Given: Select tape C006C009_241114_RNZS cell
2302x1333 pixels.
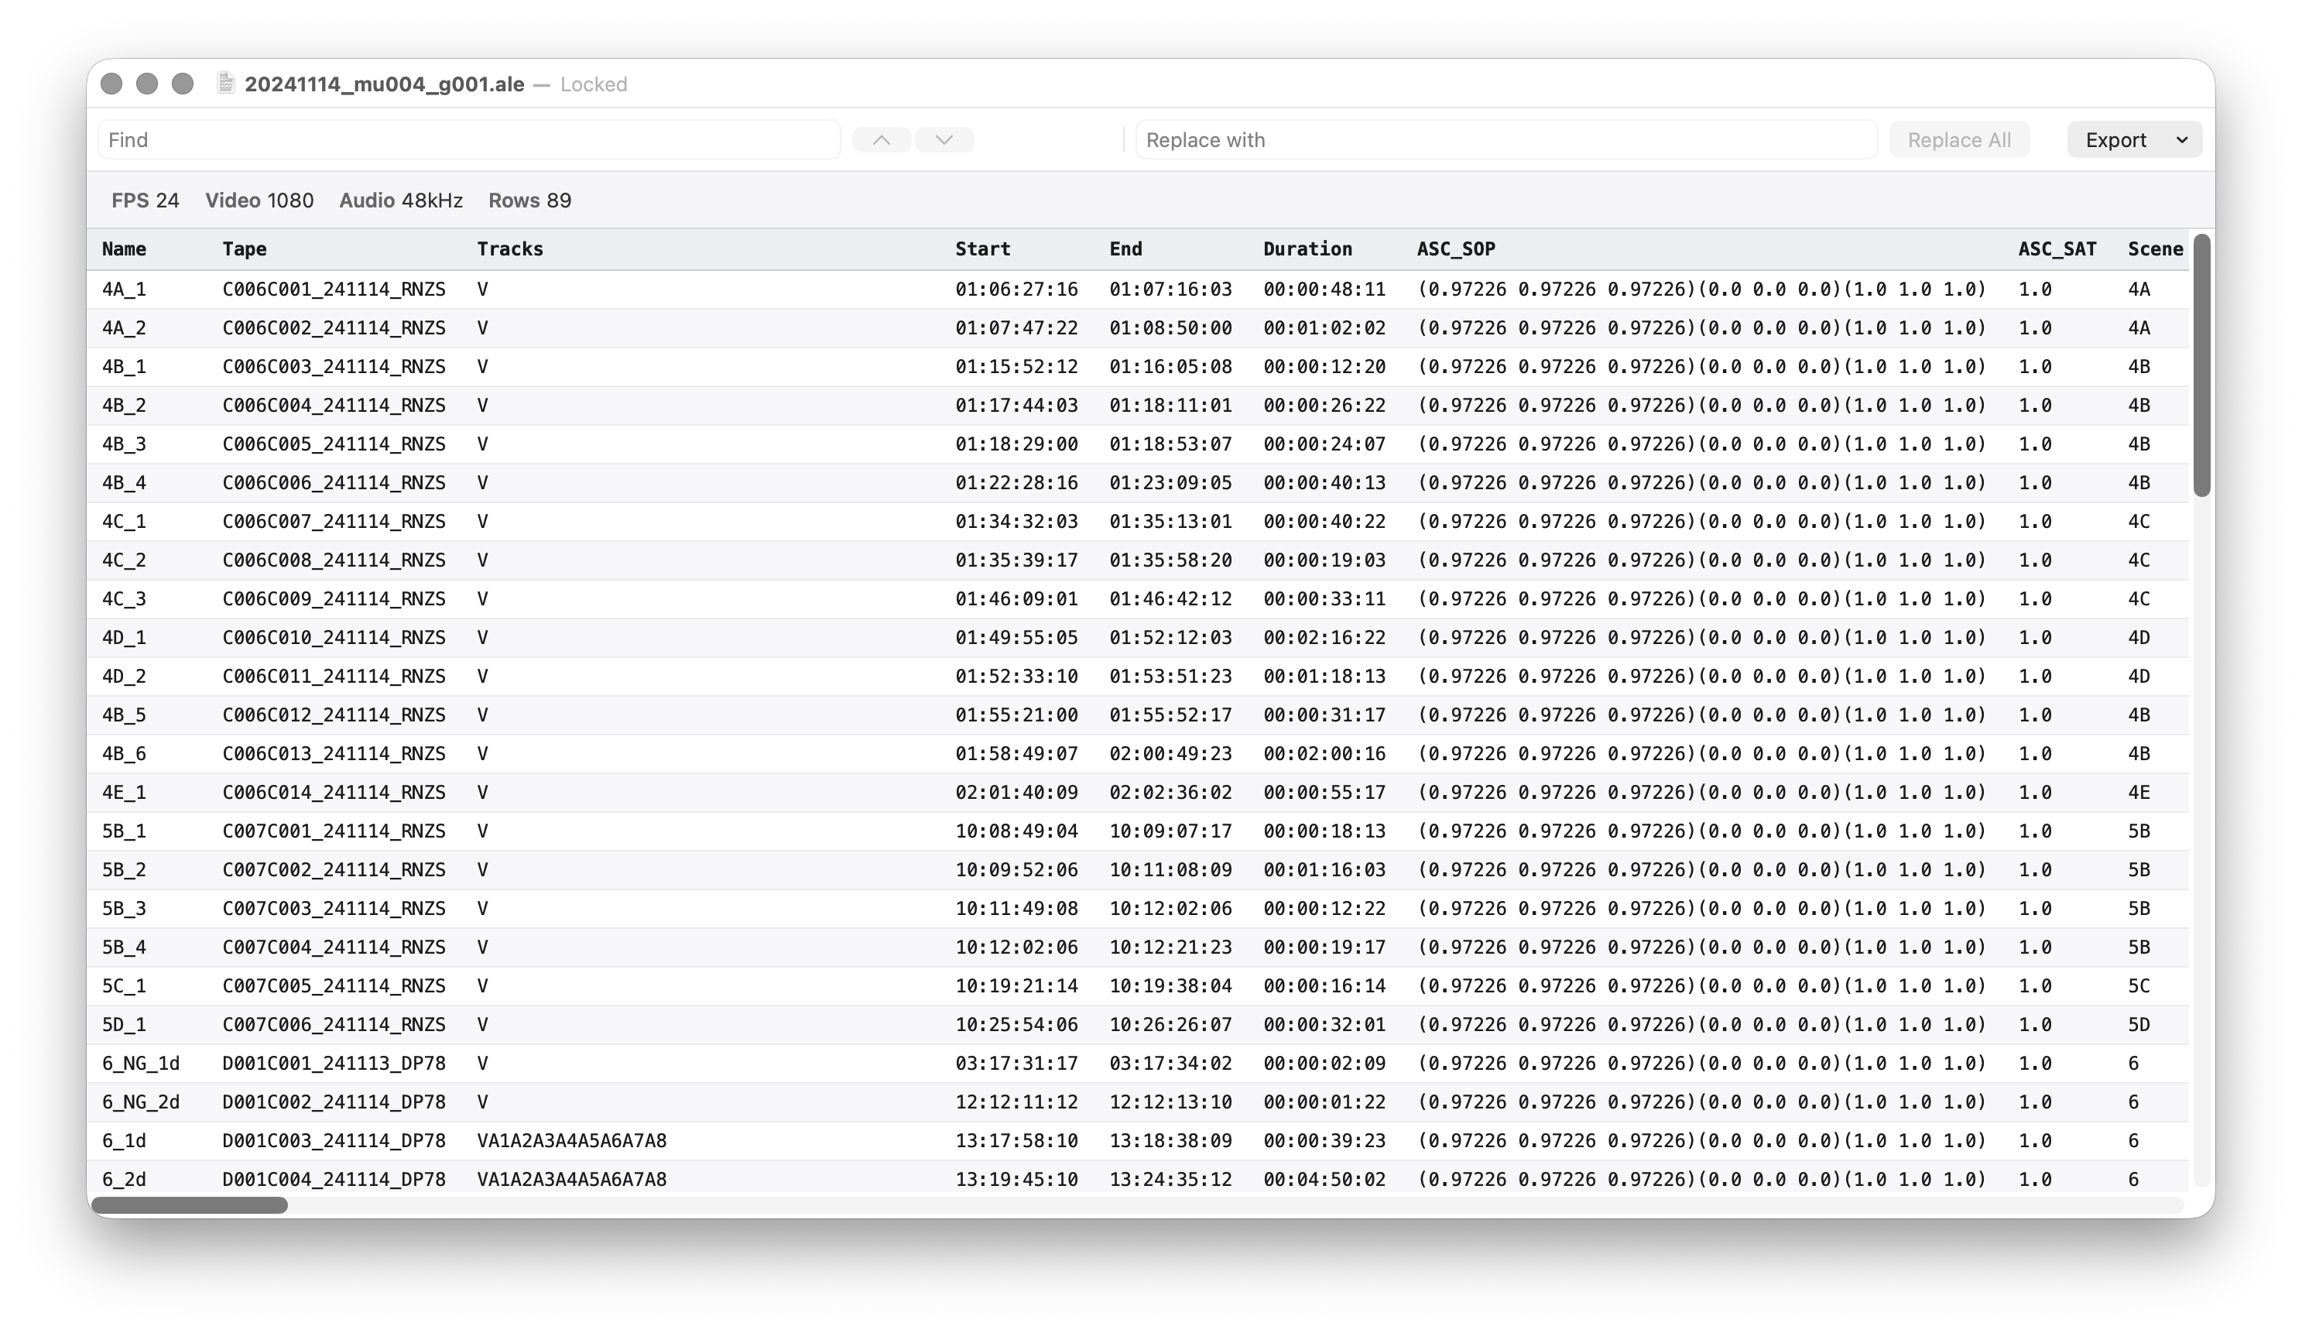Looking at the screenshot, I should (x=334, y=598).
